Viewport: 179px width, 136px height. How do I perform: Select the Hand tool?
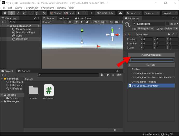click(x=5, y=13)
